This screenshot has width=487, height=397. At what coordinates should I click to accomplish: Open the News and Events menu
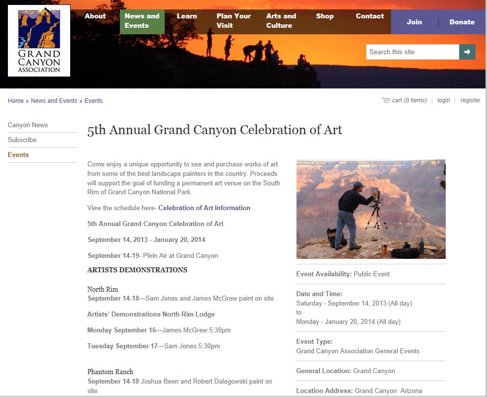(x=142, y=22)
